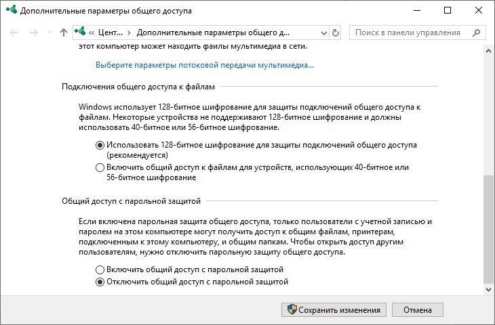Click in the control panel search field
The image size is (495, 325).
pos(407,32)
